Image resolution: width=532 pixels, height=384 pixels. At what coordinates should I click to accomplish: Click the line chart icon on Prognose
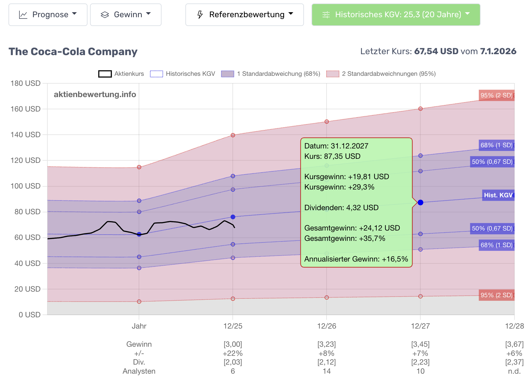point(23,15)
